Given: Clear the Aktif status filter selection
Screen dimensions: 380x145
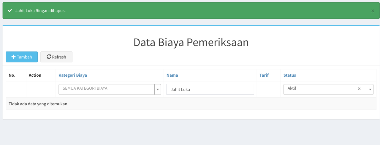Looking at the screenshot, I should [359, 88].
